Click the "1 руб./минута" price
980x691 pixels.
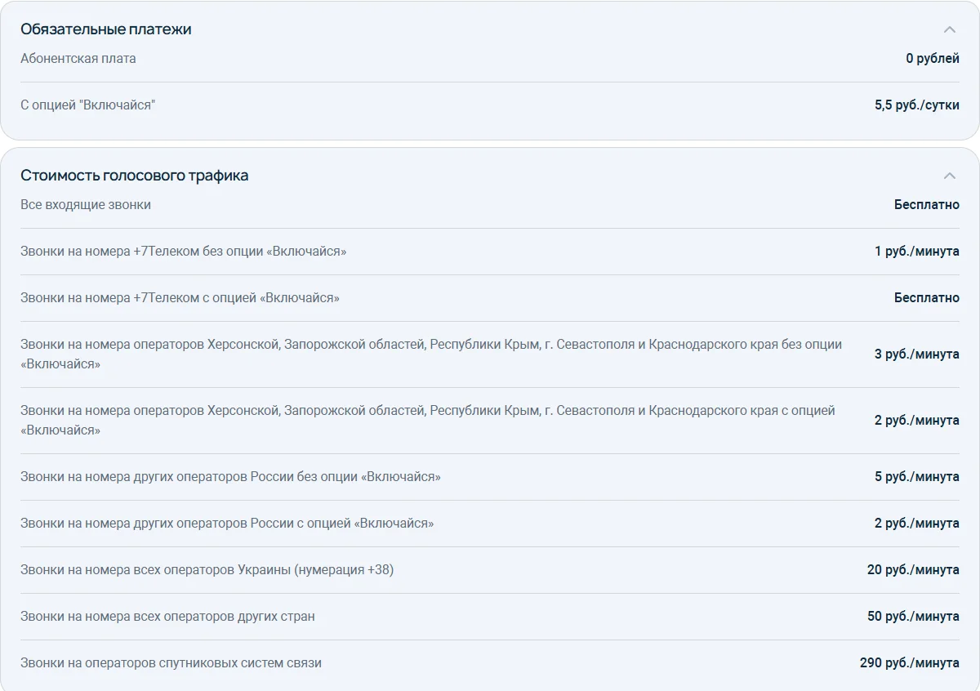coord(917,252)
